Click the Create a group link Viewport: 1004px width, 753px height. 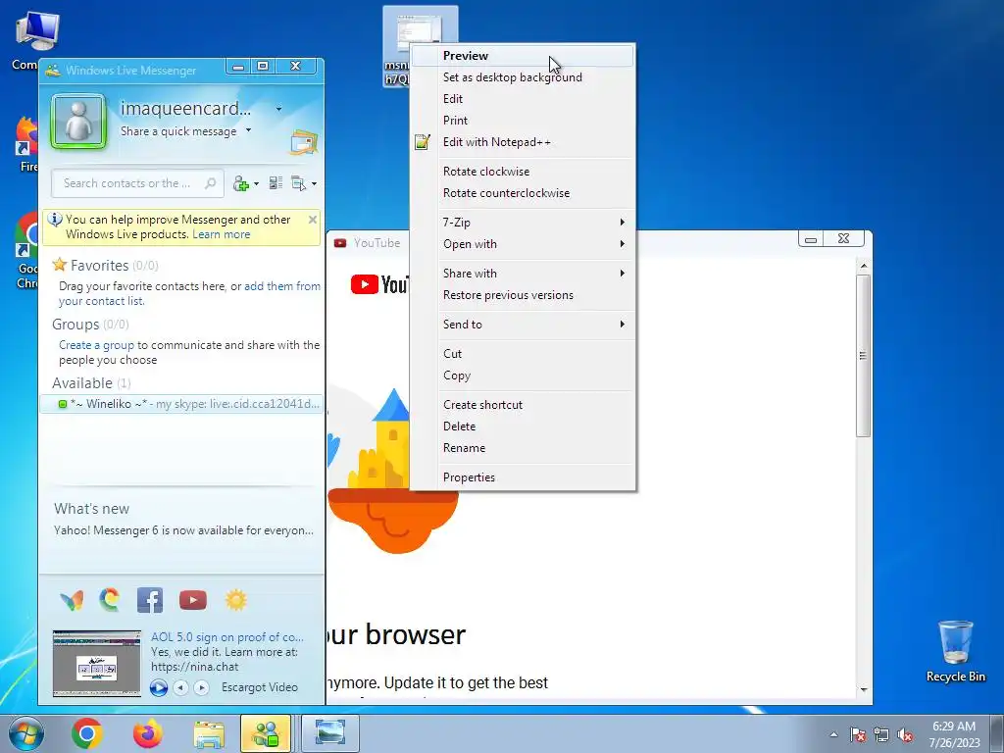(x=97, y=345)
